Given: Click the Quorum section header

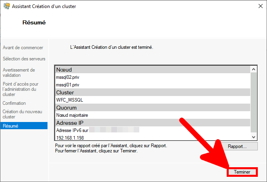Looking at the screenshot, I should [153, 108].
